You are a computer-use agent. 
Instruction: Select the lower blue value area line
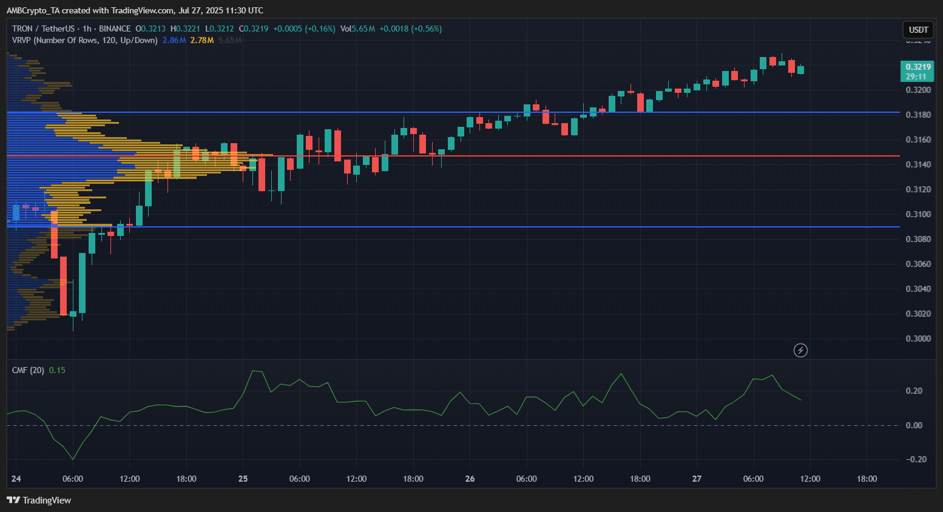[x=546, y=227]
